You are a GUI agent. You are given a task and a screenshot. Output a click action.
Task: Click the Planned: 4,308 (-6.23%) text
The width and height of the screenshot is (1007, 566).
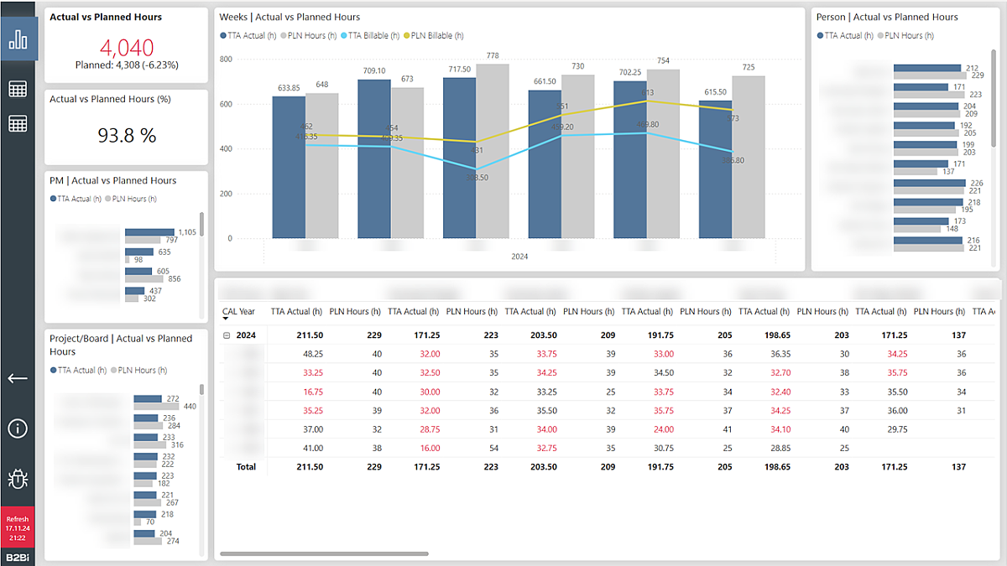pos(127,65)
